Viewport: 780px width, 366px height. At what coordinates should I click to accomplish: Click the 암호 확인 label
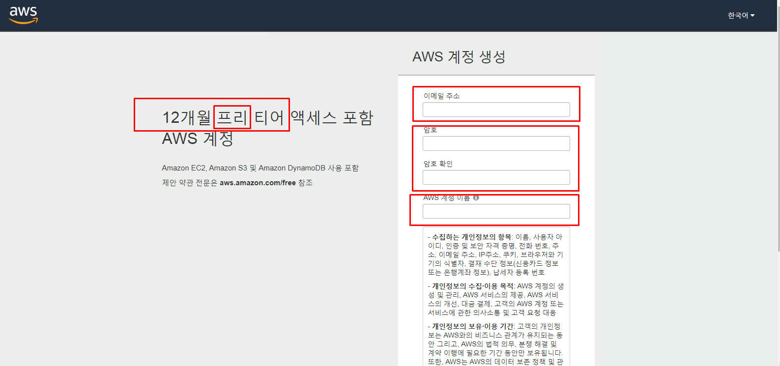[x=438, y=164]
